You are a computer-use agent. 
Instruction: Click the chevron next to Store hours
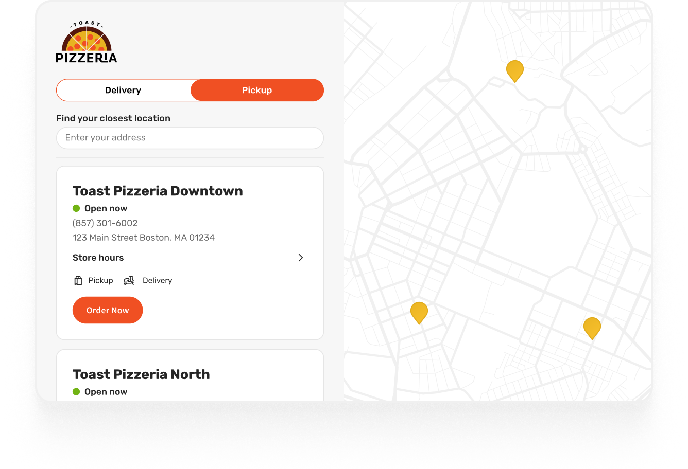301,258
